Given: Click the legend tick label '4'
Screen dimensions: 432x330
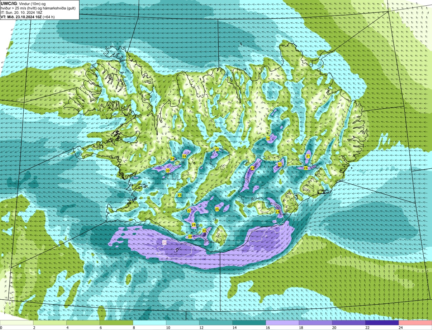Looking at the screenshot, I should 67,328.
